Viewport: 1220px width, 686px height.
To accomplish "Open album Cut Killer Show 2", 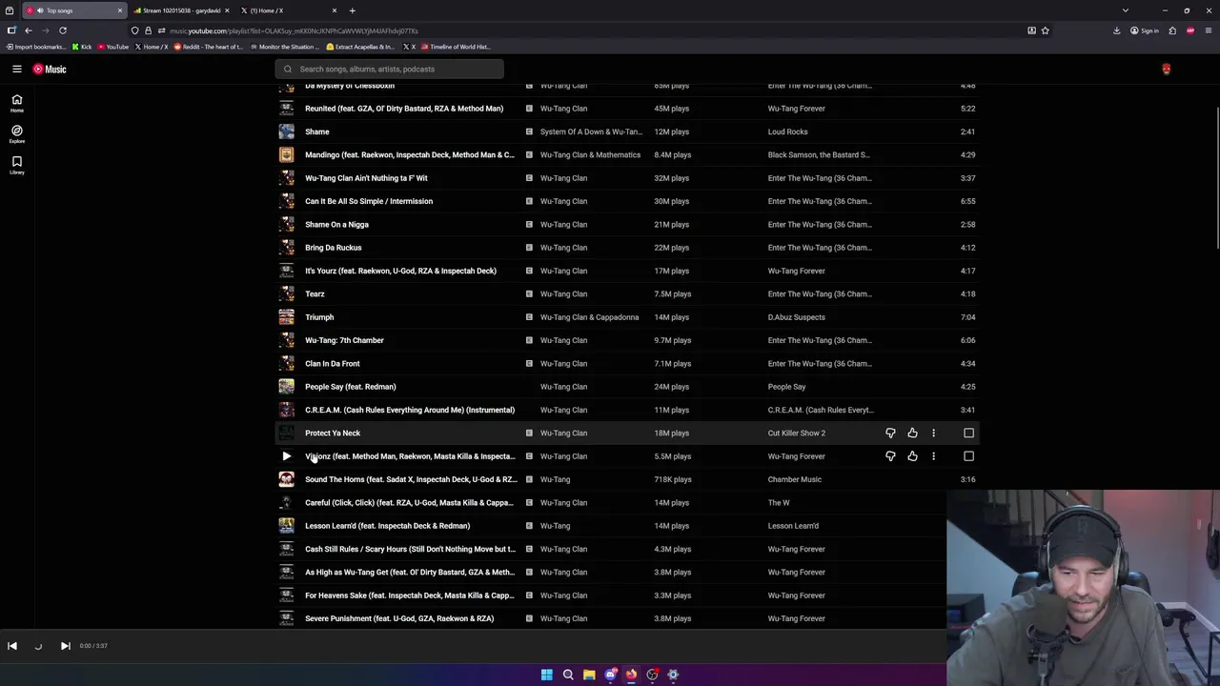I will tap(797, 433).
